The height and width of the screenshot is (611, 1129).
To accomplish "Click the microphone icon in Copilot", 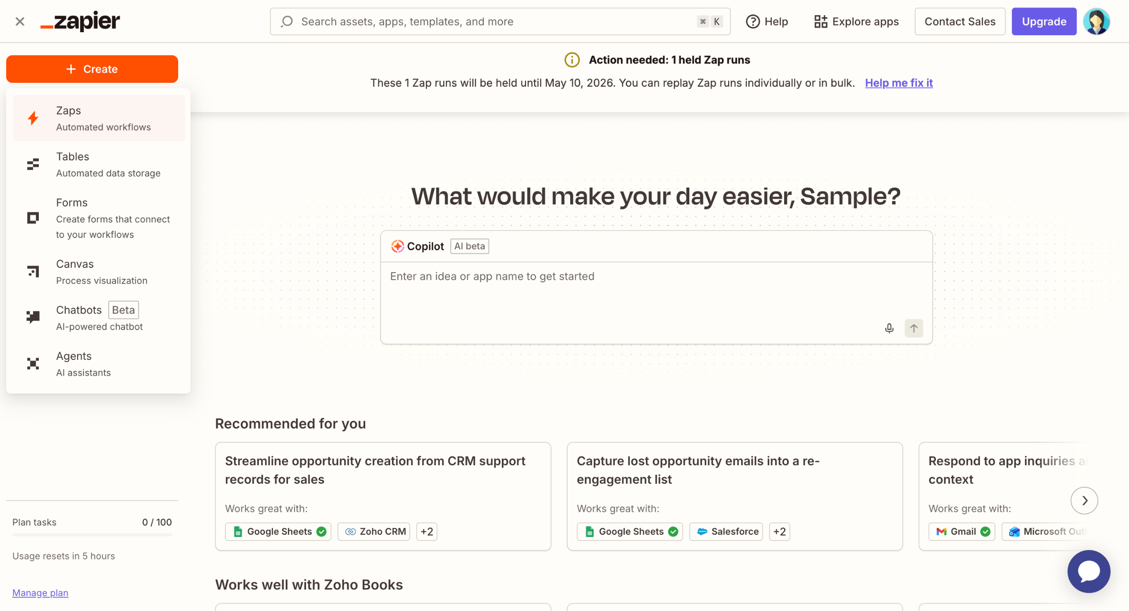I will tap(889, 328).
